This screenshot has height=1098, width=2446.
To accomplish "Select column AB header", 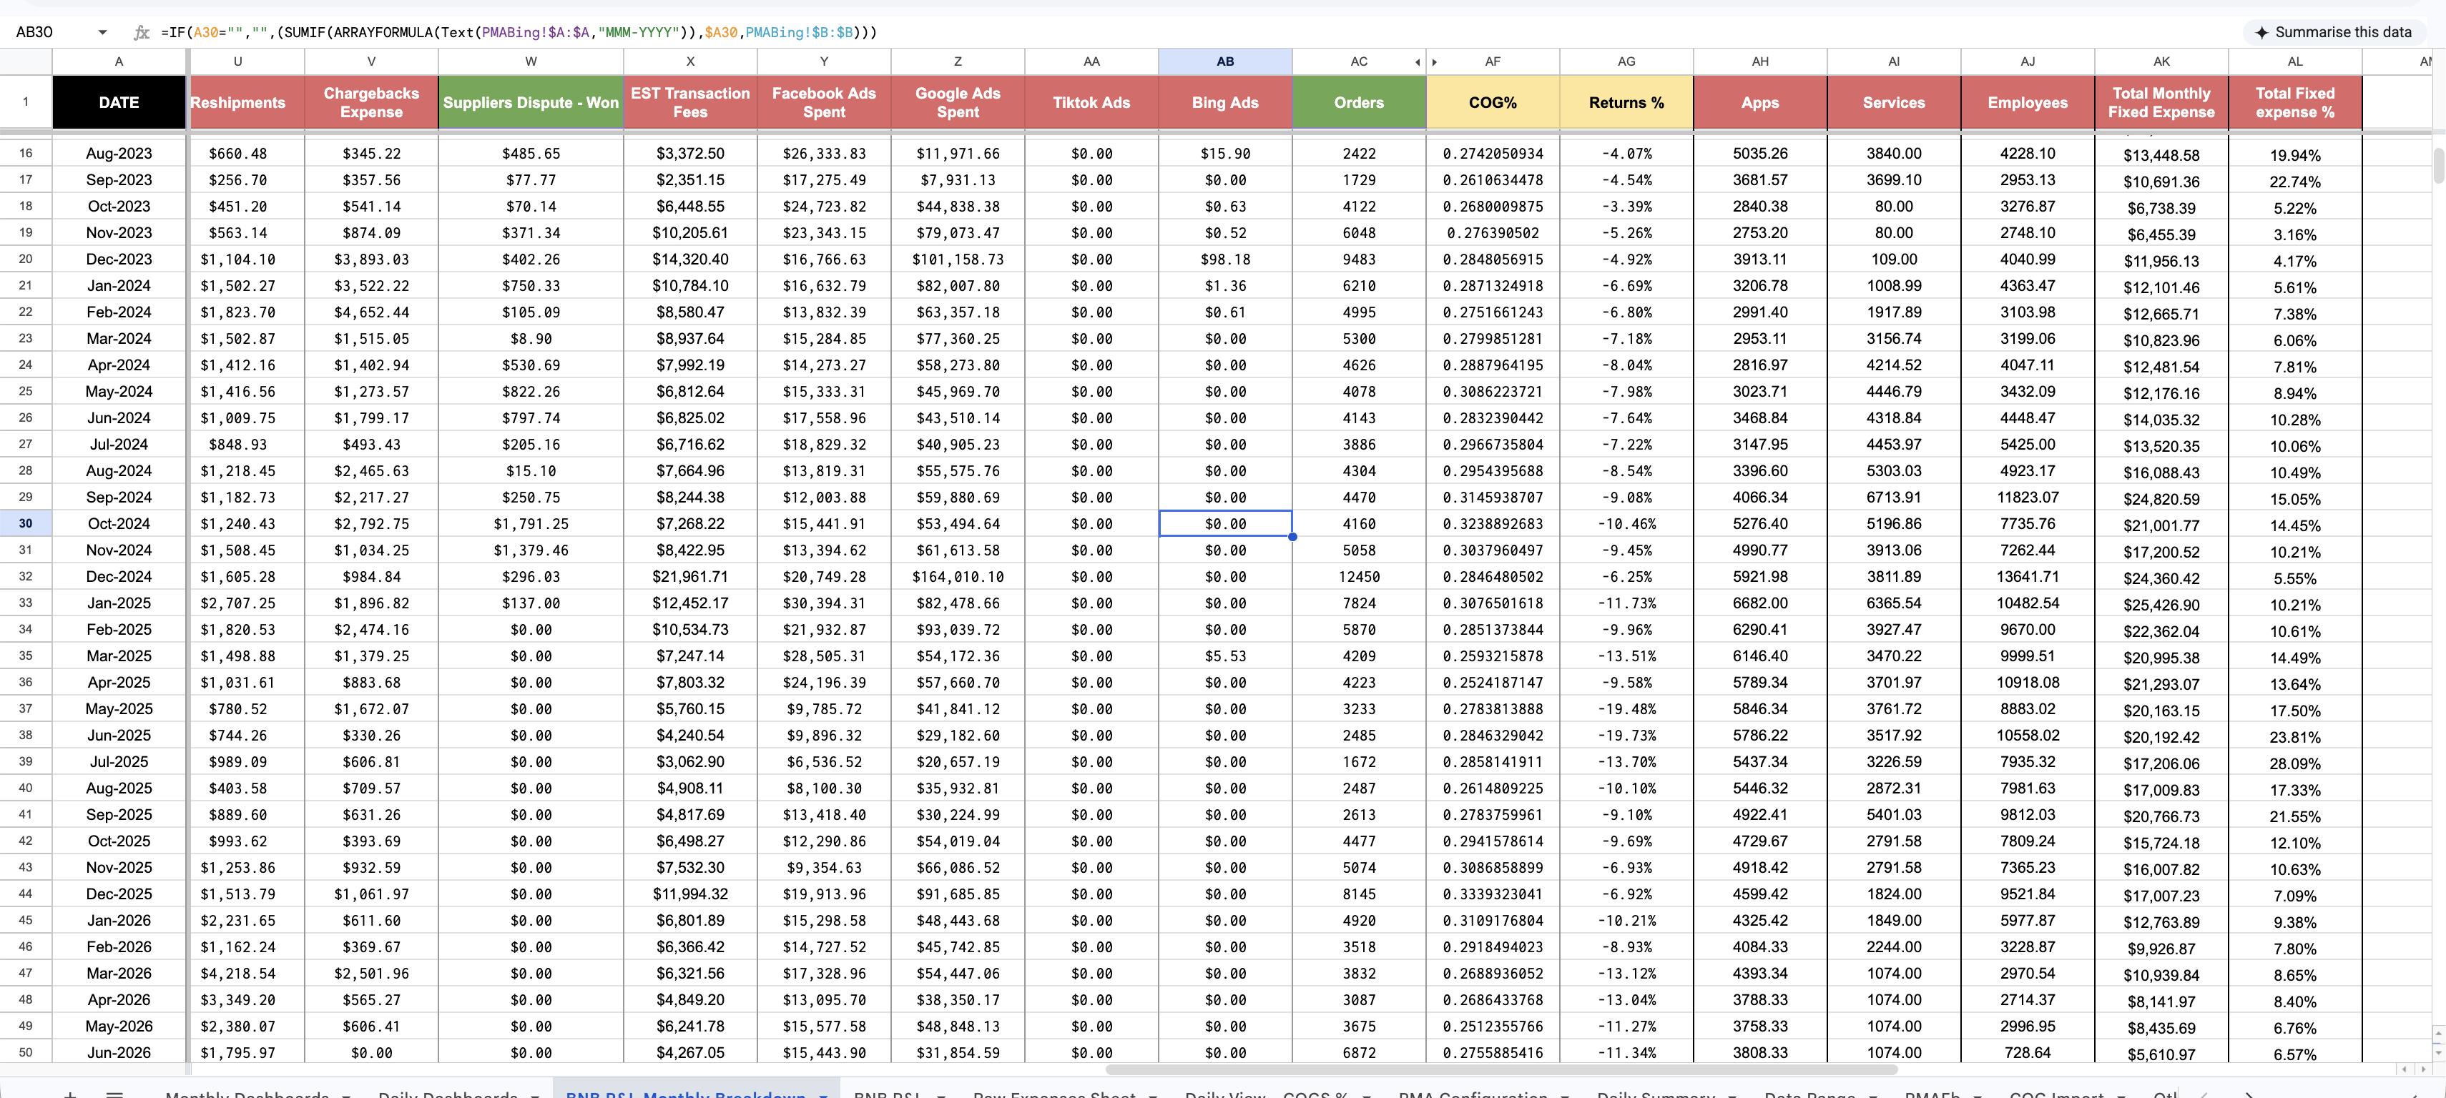I will pos(1225,61).
